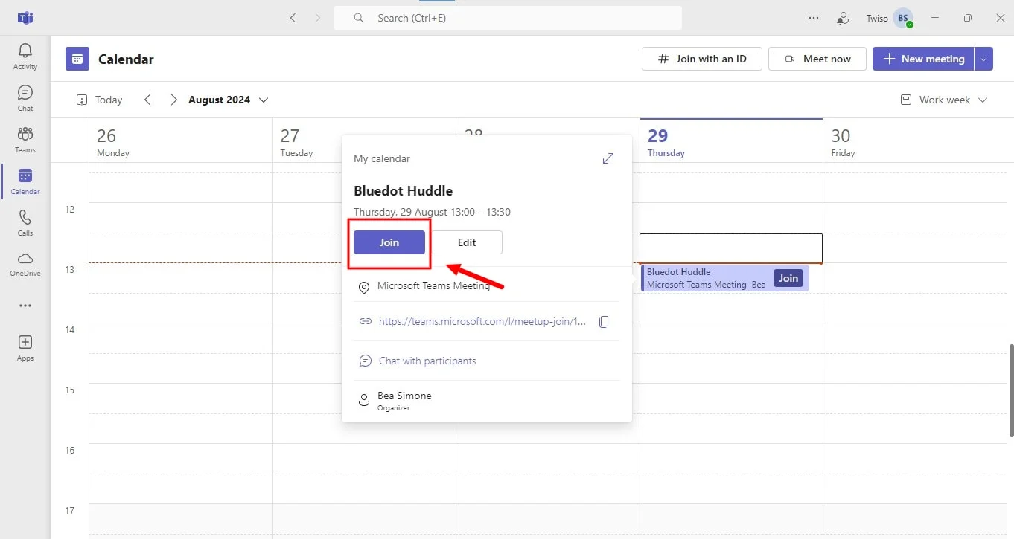Open the Activity feed in sidebar

coord(25,57)
